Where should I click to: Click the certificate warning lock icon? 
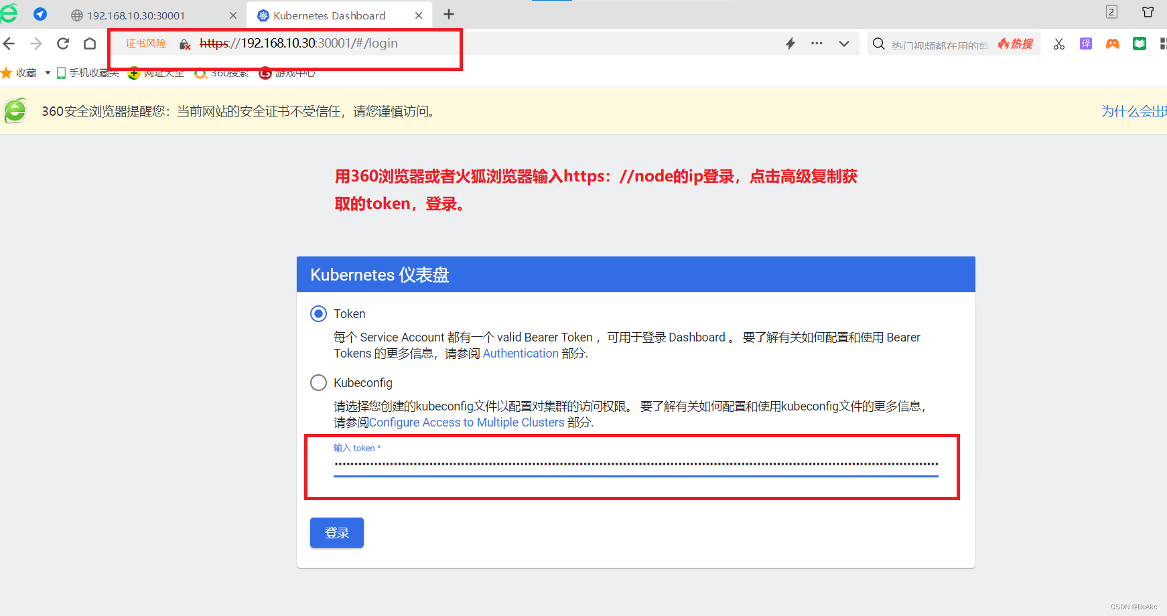tap(185, 44)
